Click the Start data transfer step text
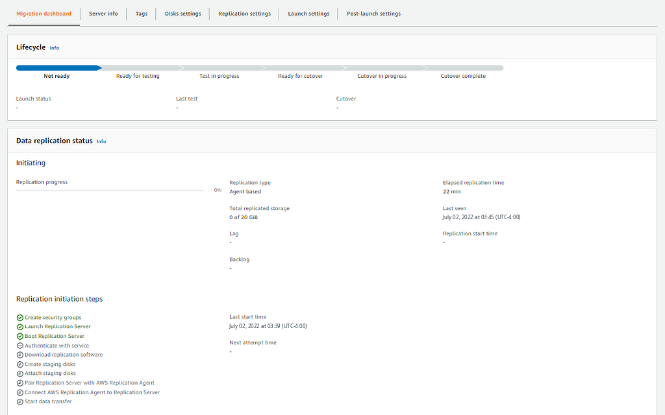This screenshot has height=415, width=665. pyautogui.click(x=48, y=401)
